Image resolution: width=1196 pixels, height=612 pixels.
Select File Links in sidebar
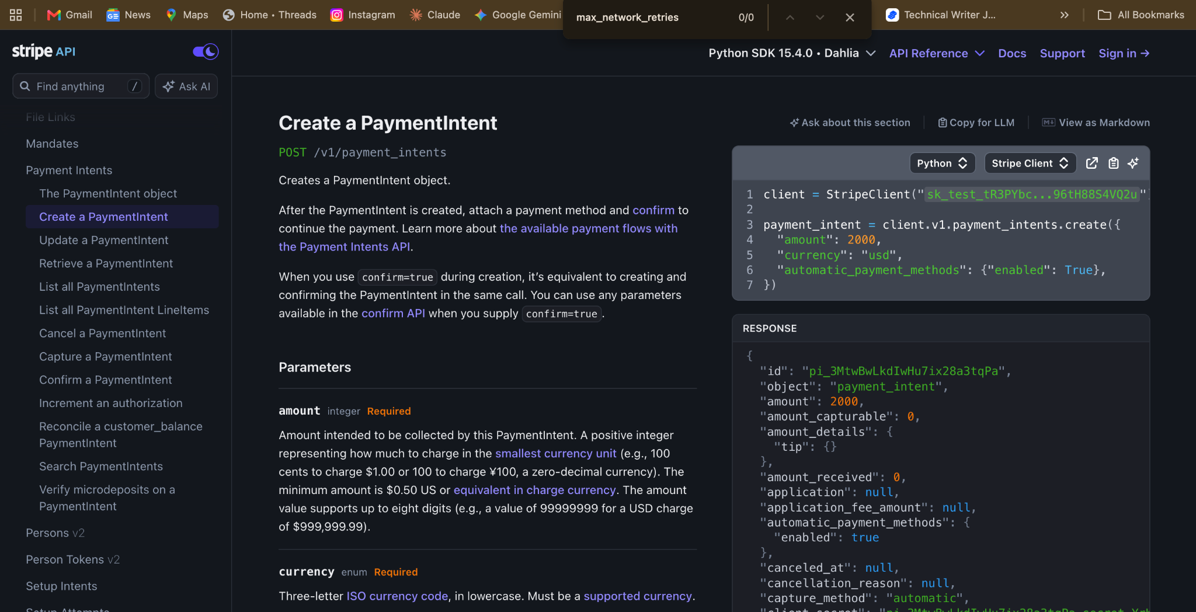50,117
